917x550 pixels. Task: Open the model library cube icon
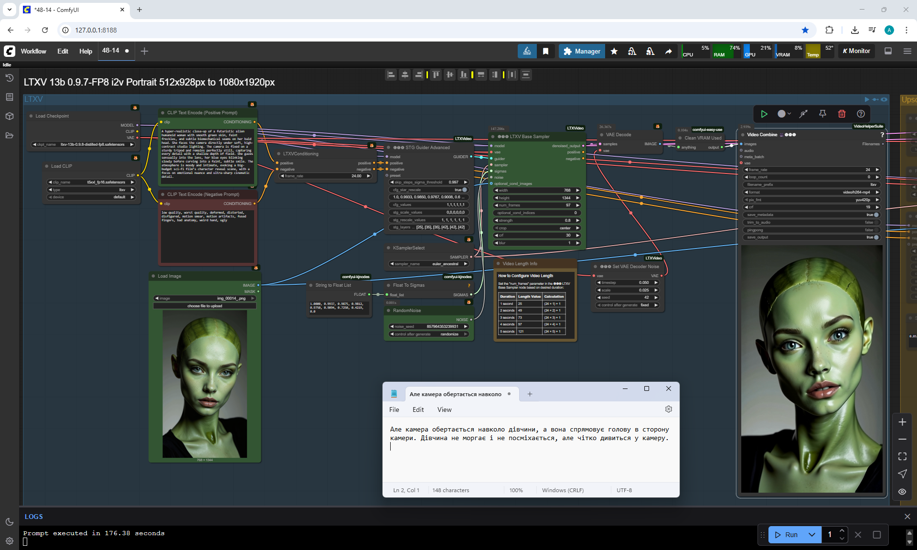tap(9, 116)
